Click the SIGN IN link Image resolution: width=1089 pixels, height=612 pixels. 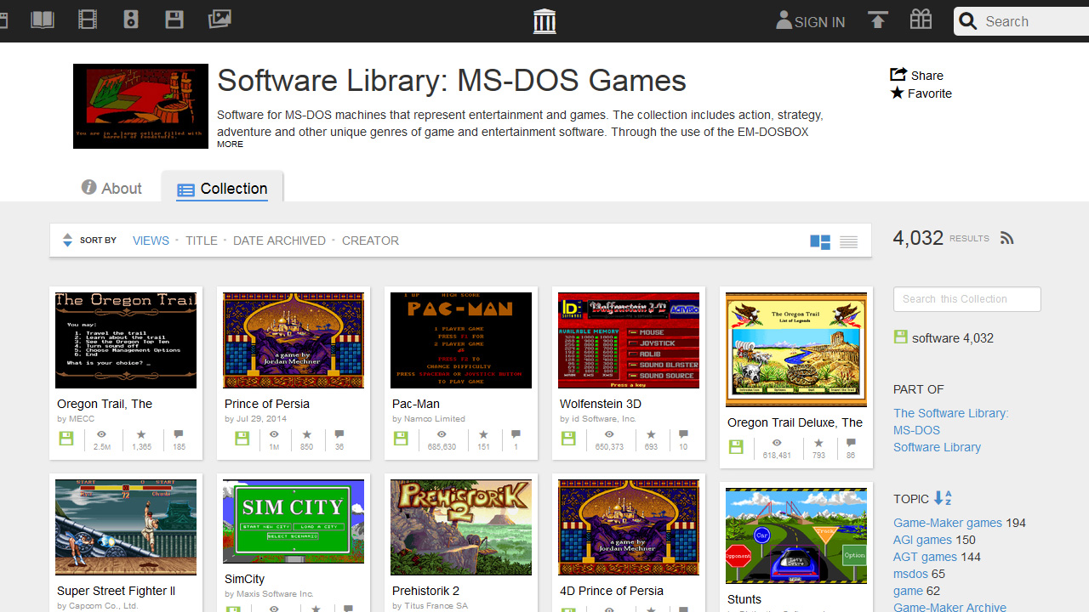(811, 21)
